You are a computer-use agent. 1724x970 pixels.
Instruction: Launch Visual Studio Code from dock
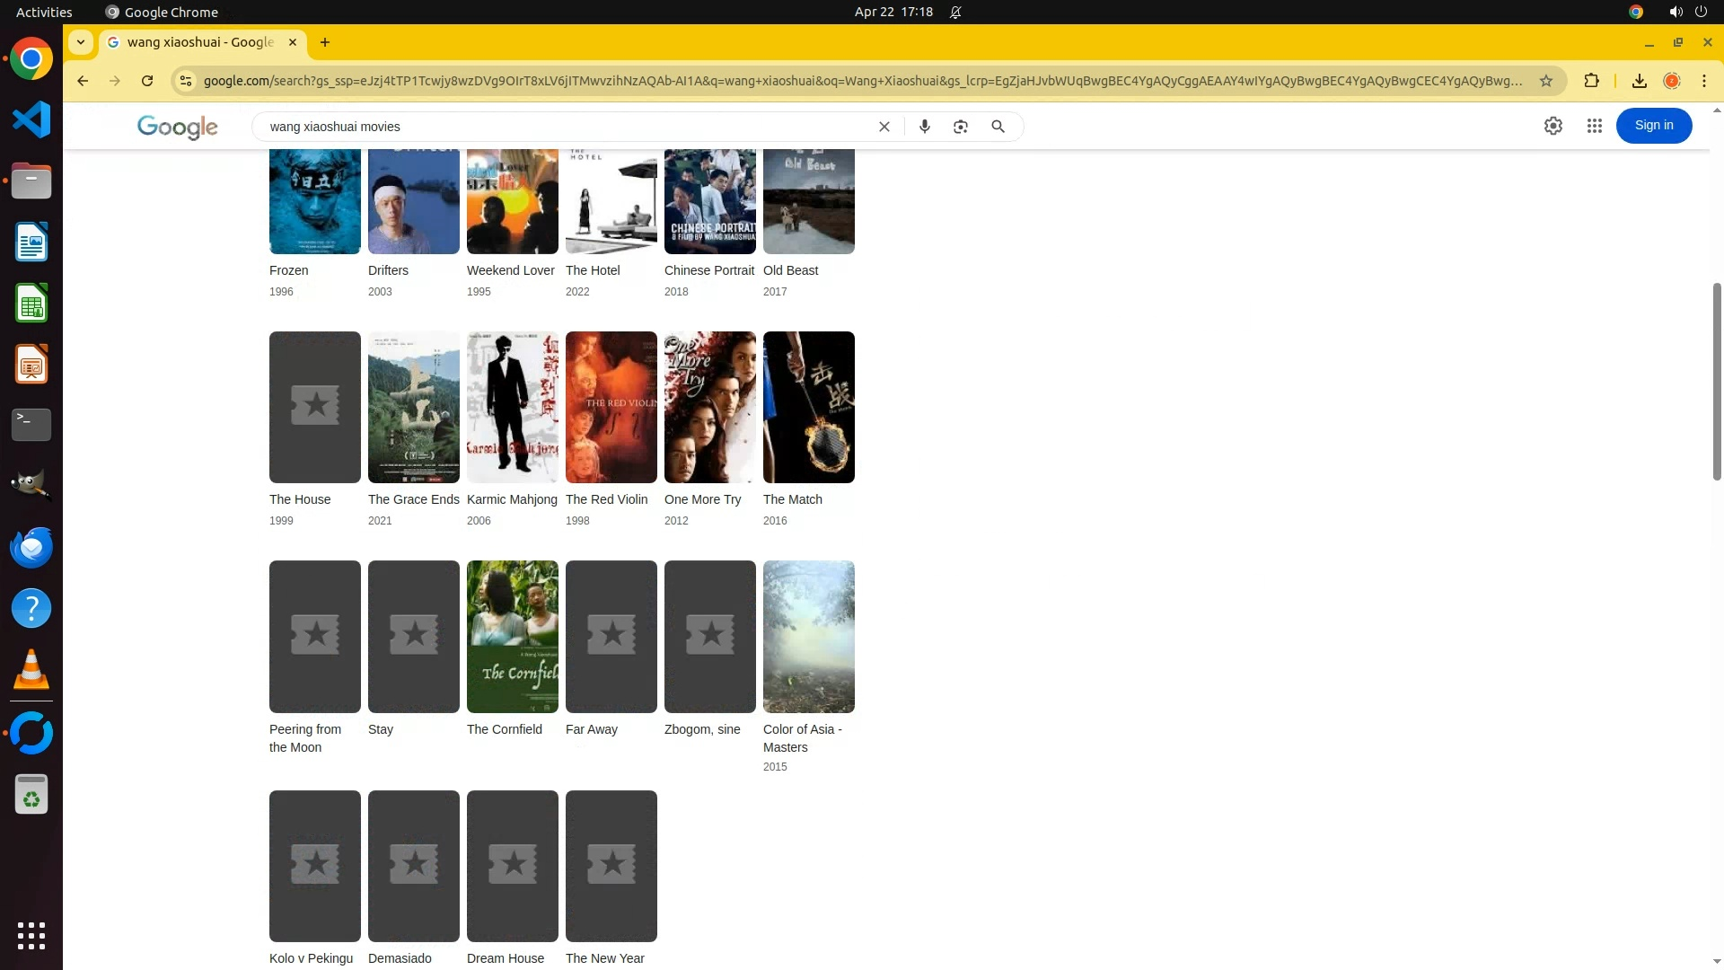click(31, 119)
